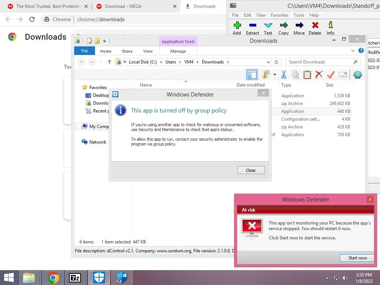Open the Manage tab under Application Tools
380x285 pixels.
[x=178, y=51]
